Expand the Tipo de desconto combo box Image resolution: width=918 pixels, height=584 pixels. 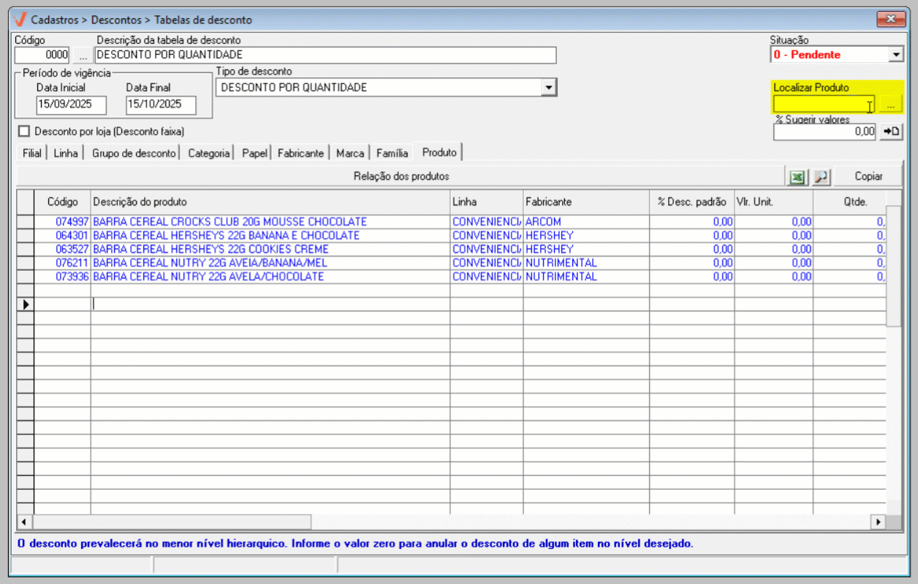[x=548, y=88]
